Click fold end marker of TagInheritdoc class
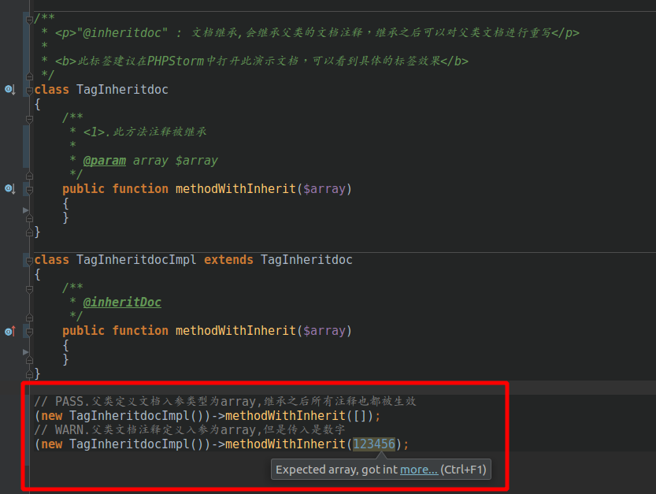 (x=29, y=232)
